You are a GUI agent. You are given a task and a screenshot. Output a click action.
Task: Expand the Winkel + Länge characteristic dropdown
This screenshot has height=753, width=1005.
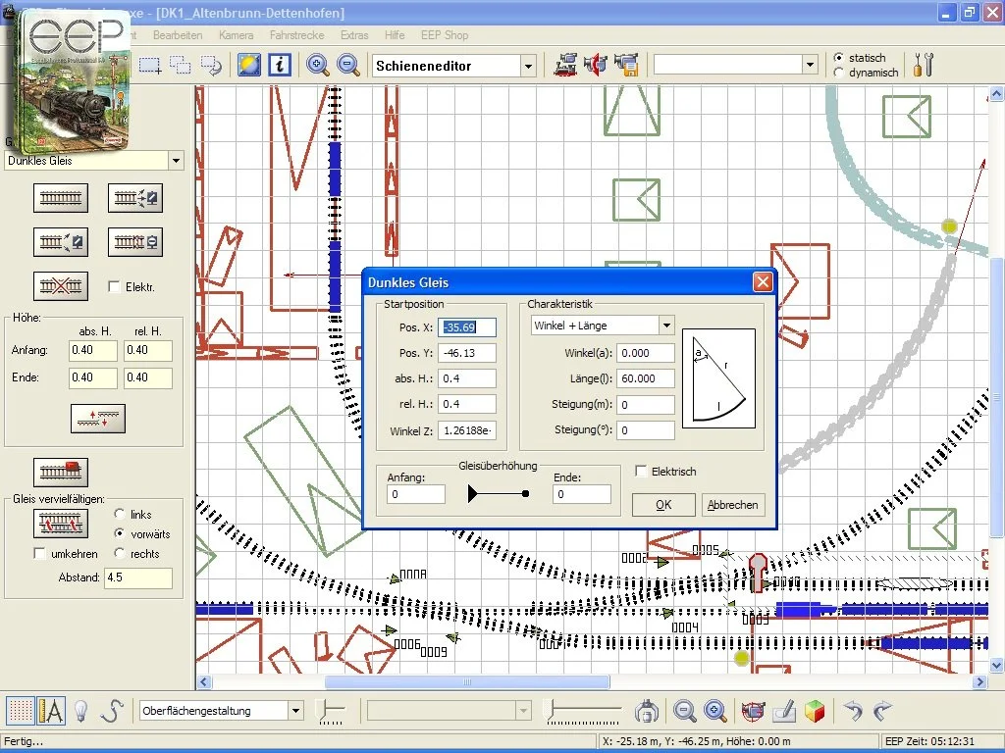pyautogui.click(x=666, y=326)
